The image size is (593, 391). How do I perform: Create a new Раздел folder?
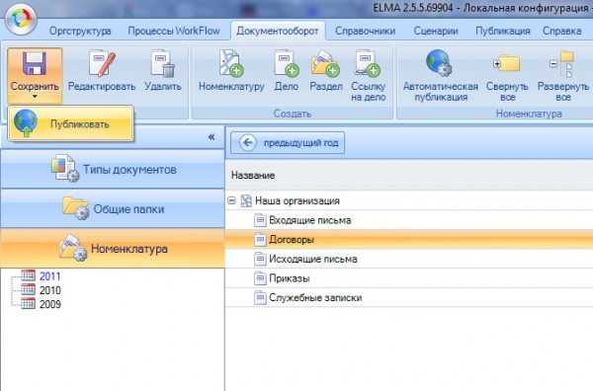tap(325, 63)
